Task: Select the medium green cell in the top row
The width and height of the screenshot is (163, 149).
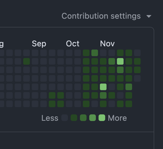Action: [x=95, y=53]
